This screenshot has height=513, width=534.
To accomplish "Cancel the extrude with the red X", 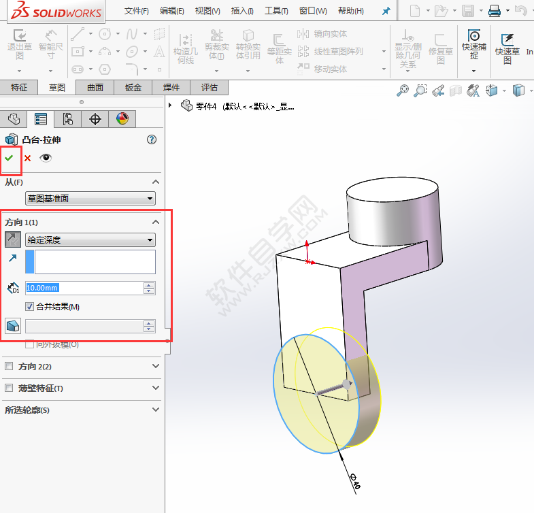I will (28, 158).
